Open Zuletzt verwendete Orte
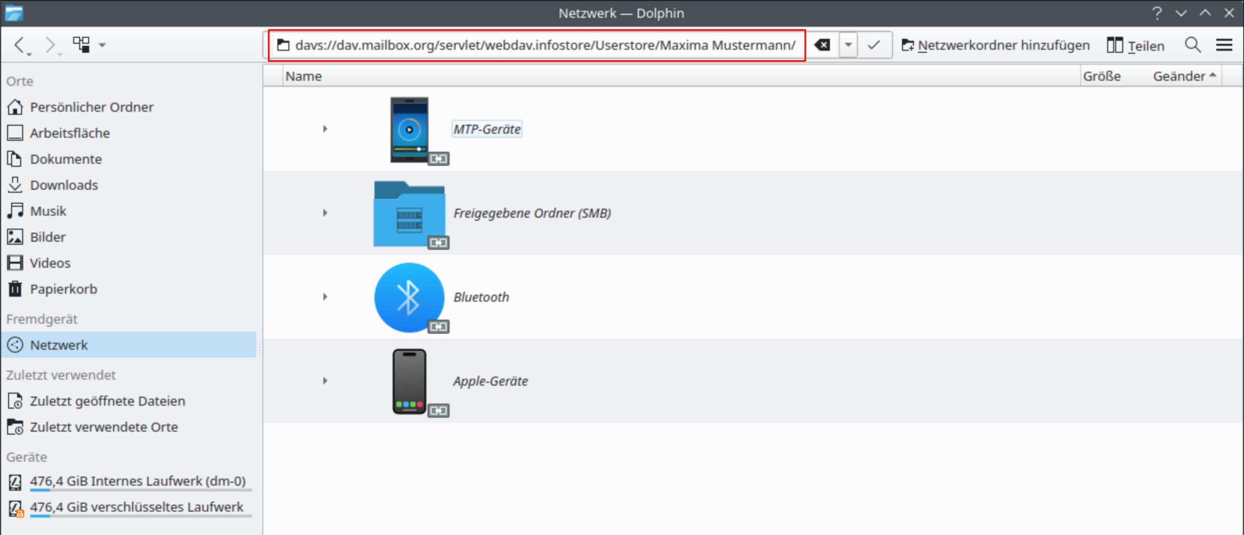The image size is (1244, 535). point(129,427)
